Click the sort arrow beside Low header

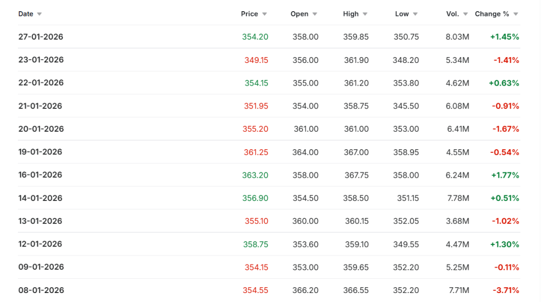pyautogui.click(x=415, y=14)
